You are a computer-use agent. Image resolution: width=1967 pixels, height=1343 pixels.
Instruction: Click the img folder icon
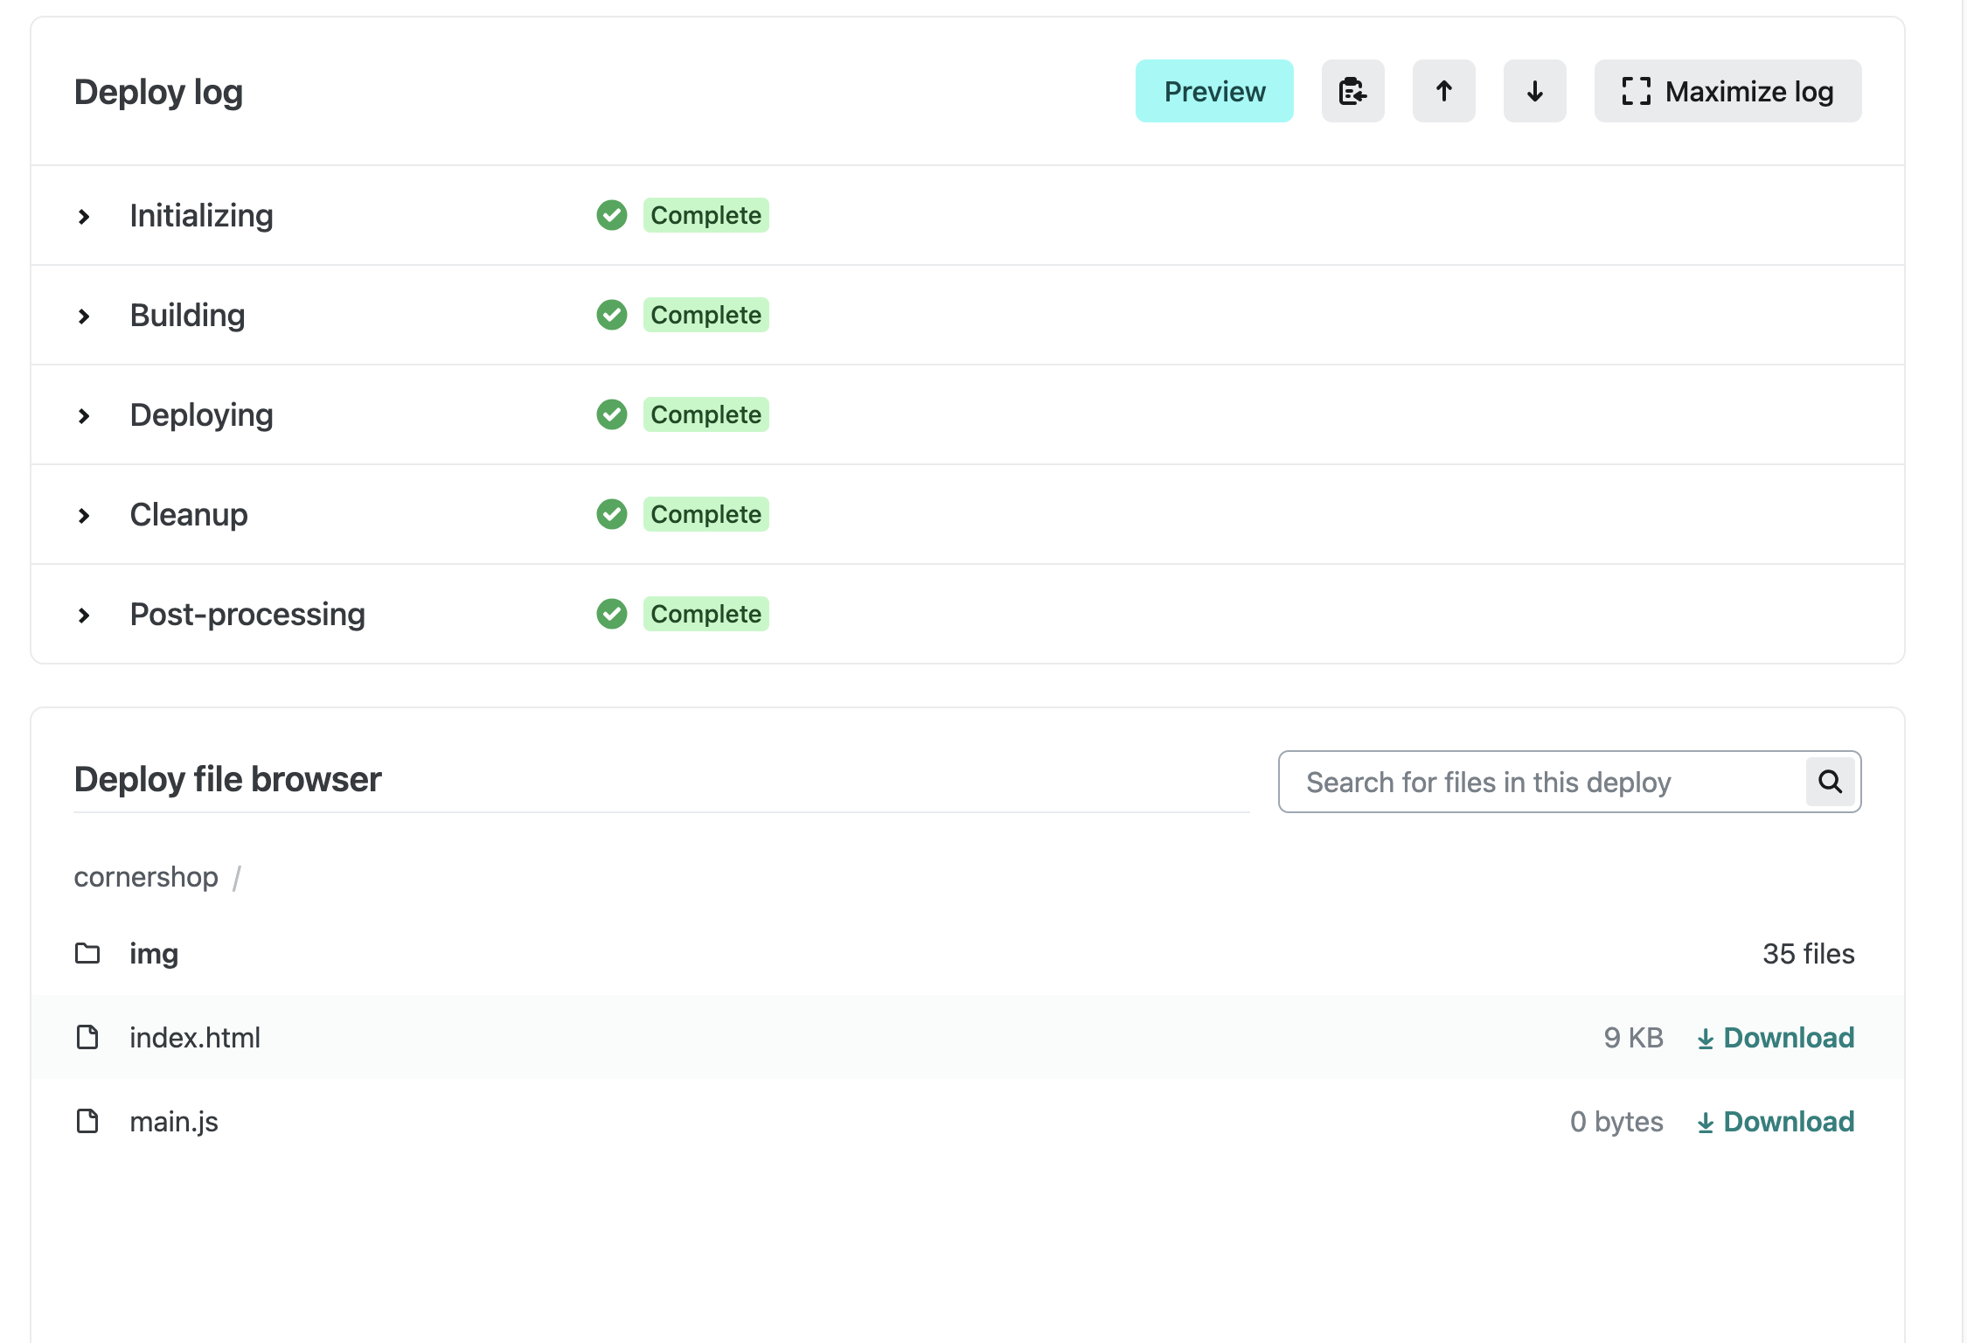(x=87, y=953)
